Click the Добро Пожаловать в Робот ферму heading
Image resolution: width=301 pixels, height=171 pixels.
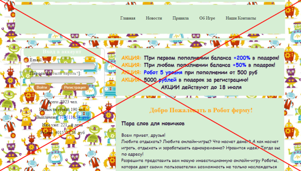tap(201, 111)
